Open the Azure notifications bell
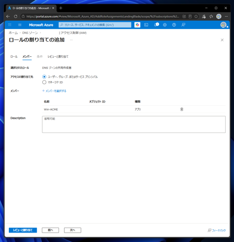This screenshot has width=234, height=242. 156,24
